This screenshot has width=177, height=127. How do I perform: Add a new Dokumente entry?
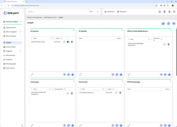click(113, 125)
